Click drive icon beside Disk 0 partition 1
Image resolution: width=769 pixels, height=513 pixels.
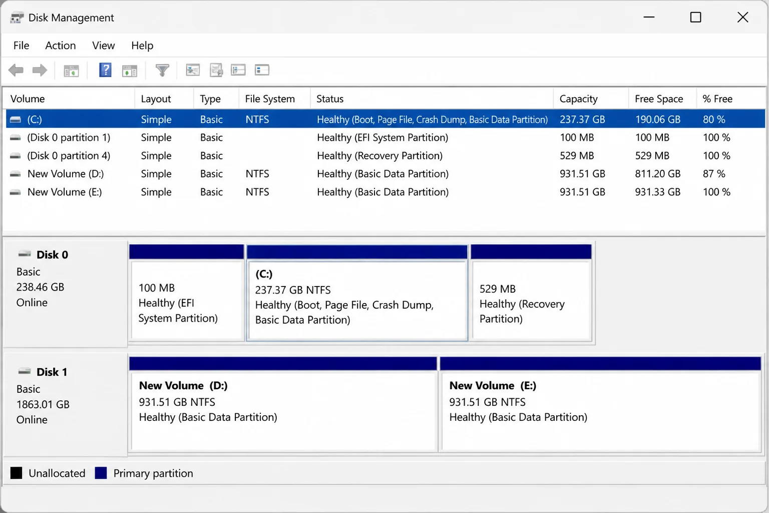coord(16,138)
